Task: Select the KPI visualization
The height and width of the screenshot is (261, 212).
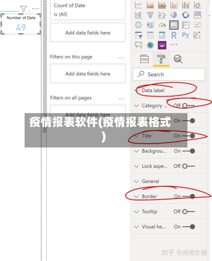Action: (x=197, y=25)
